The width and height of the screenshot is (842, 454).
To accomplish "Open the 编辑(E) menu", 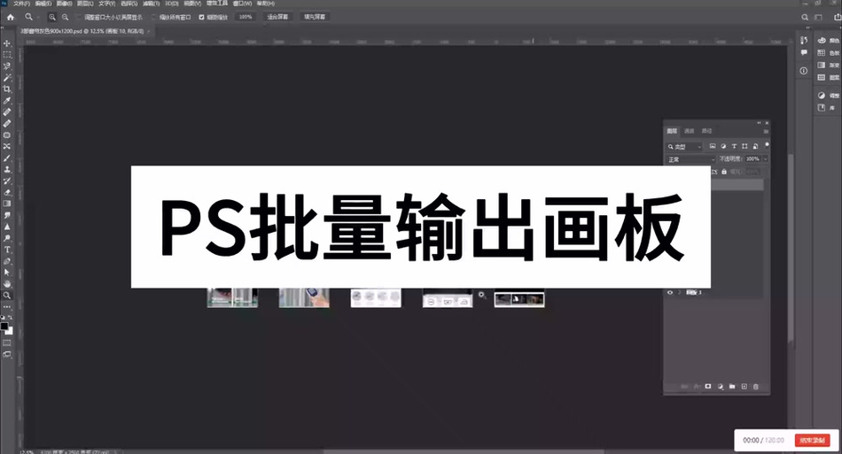I will (43, 4).
